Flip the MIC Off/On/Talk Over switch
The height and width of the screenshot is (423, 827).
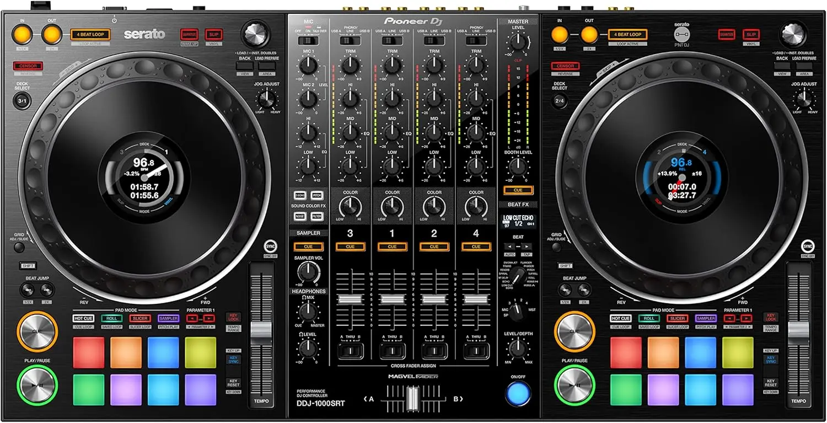click(x=308, y=40)
